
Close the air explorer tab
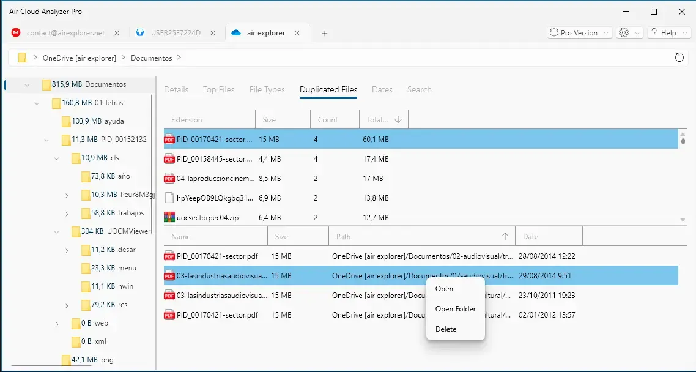297,33
